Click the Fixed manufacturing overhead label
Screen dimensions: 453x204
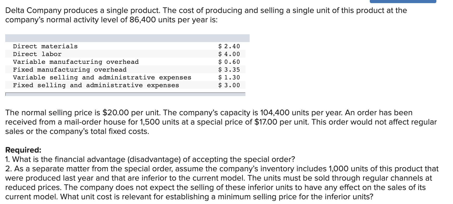tap(70, 70)
